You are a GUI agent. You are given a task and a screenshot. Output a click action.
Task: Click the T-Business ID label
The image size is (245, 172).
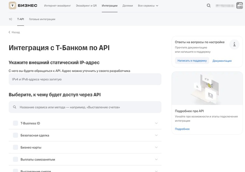(30, 123)
